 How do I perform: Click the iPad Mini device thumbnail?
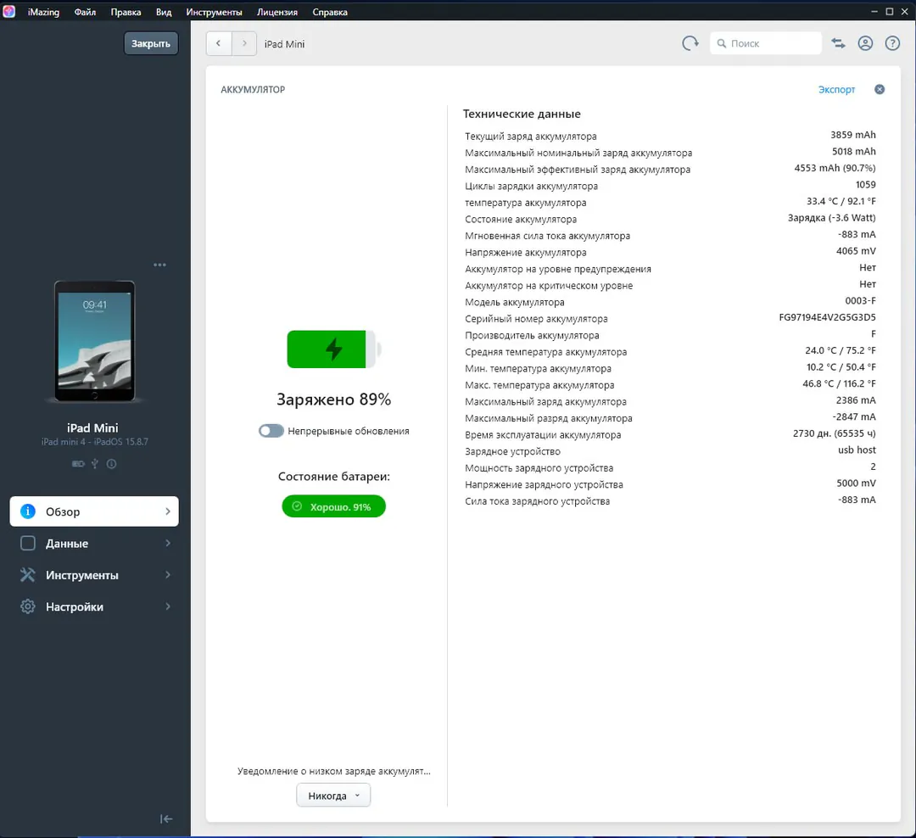95,341
